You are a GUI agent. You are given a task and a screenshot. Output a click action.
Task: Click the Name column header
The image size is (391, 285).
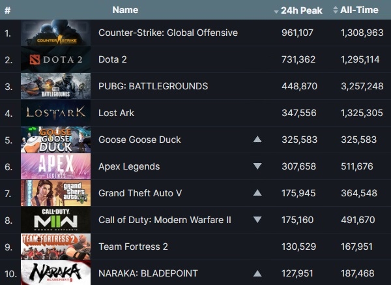[x=125, y=10]
